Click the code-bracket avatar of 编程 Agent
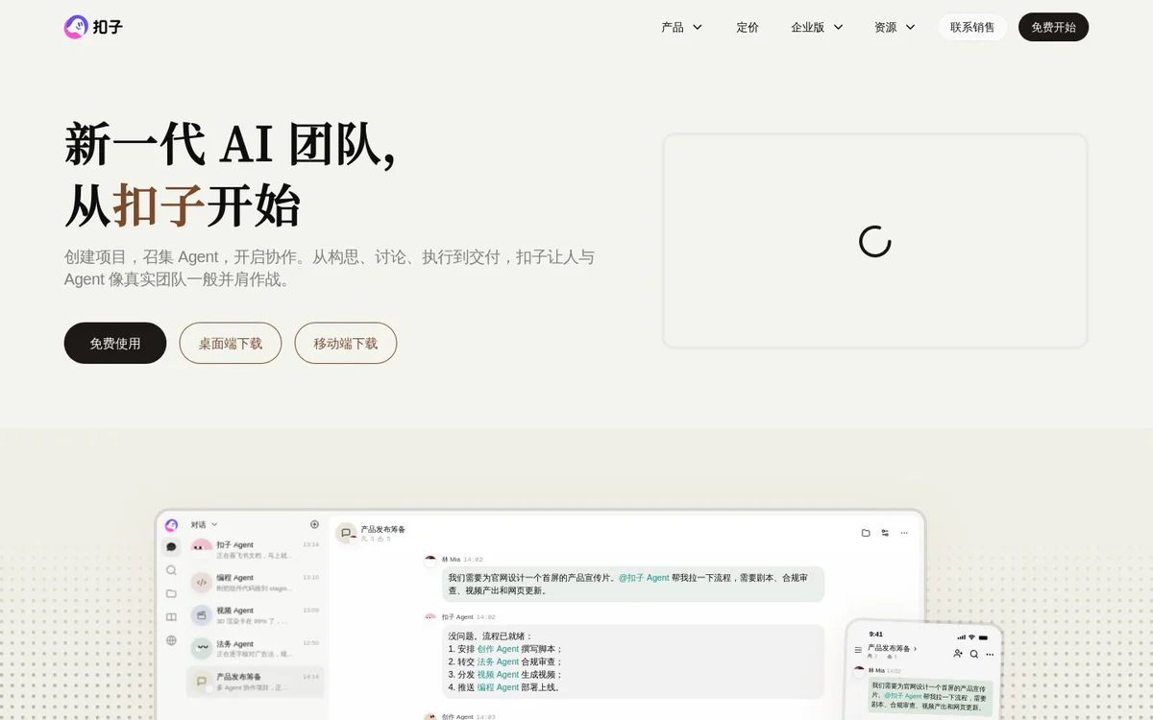 coord(201,582)
